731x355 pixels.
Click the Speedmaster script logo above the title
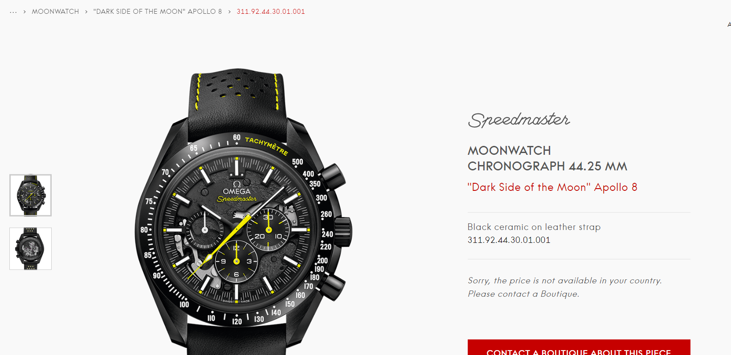coord(519,120)
